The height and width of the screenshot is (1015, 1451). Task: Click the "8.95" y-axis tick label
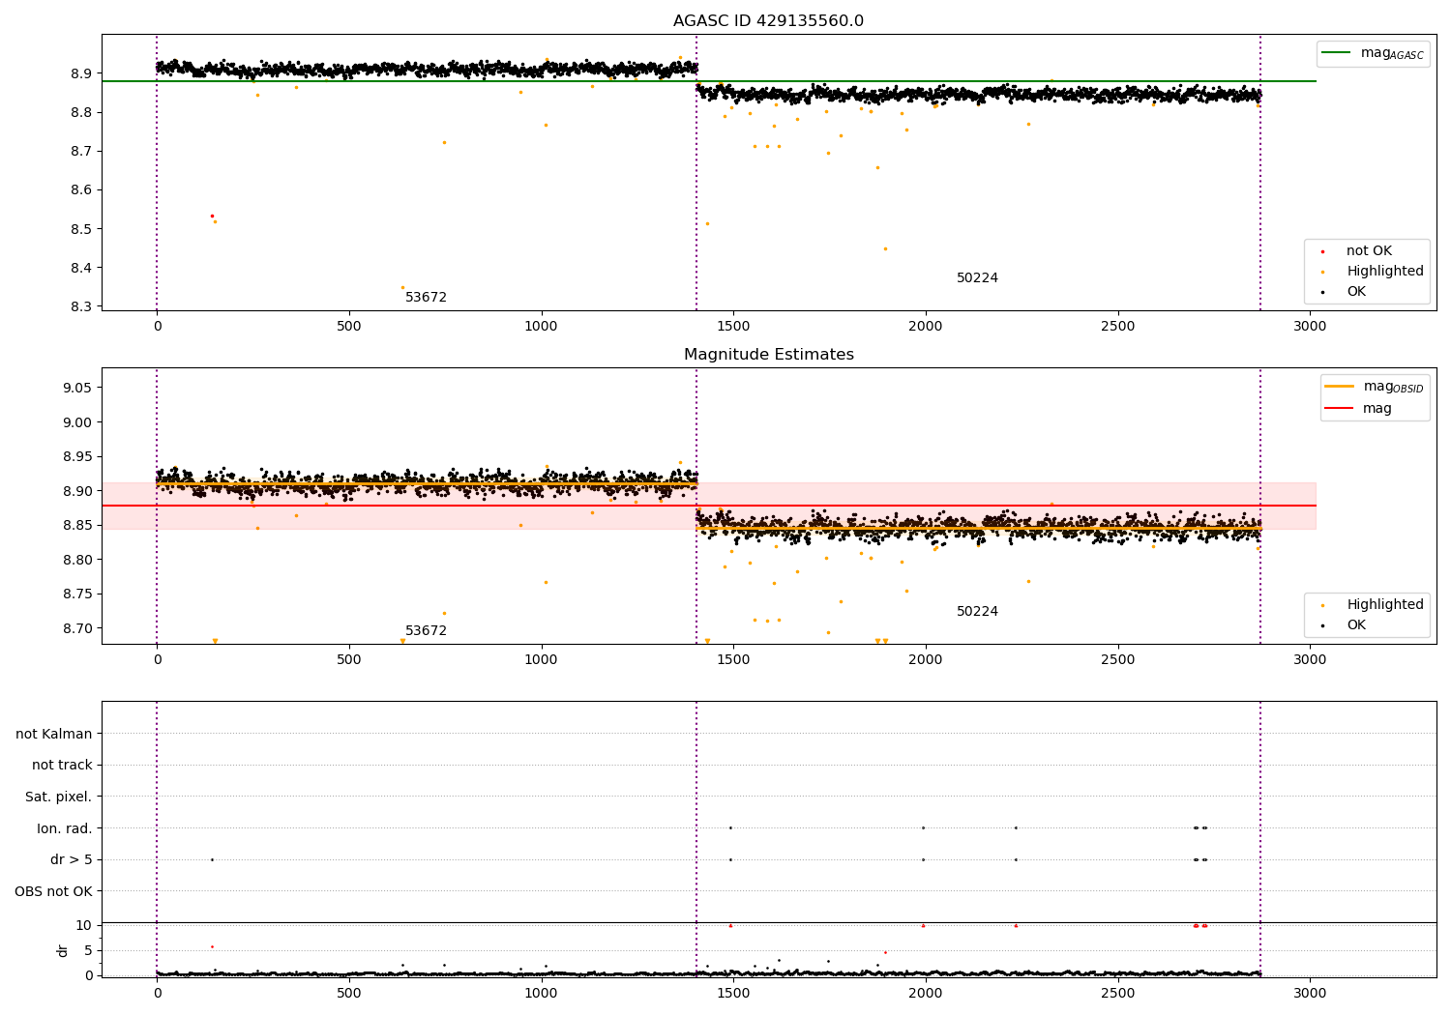coord(77,456)
